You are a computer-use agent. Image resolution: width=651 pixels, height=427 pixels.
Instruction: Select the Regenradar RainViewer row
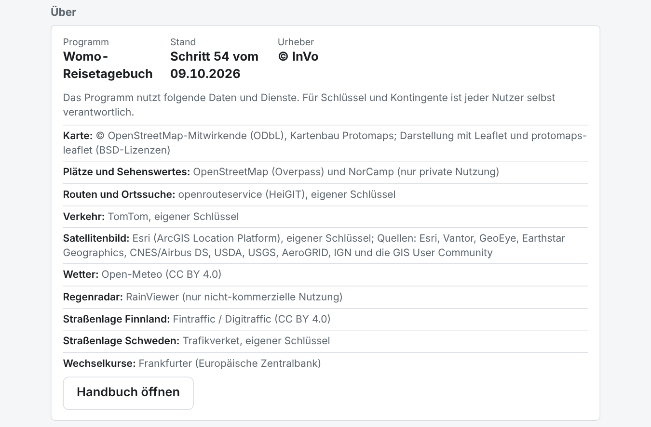tap(325, 297)
